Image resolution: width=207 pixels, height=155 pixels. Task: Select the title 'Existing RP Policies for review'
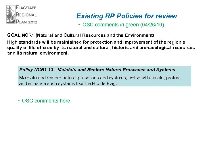[x=126, y=16]
